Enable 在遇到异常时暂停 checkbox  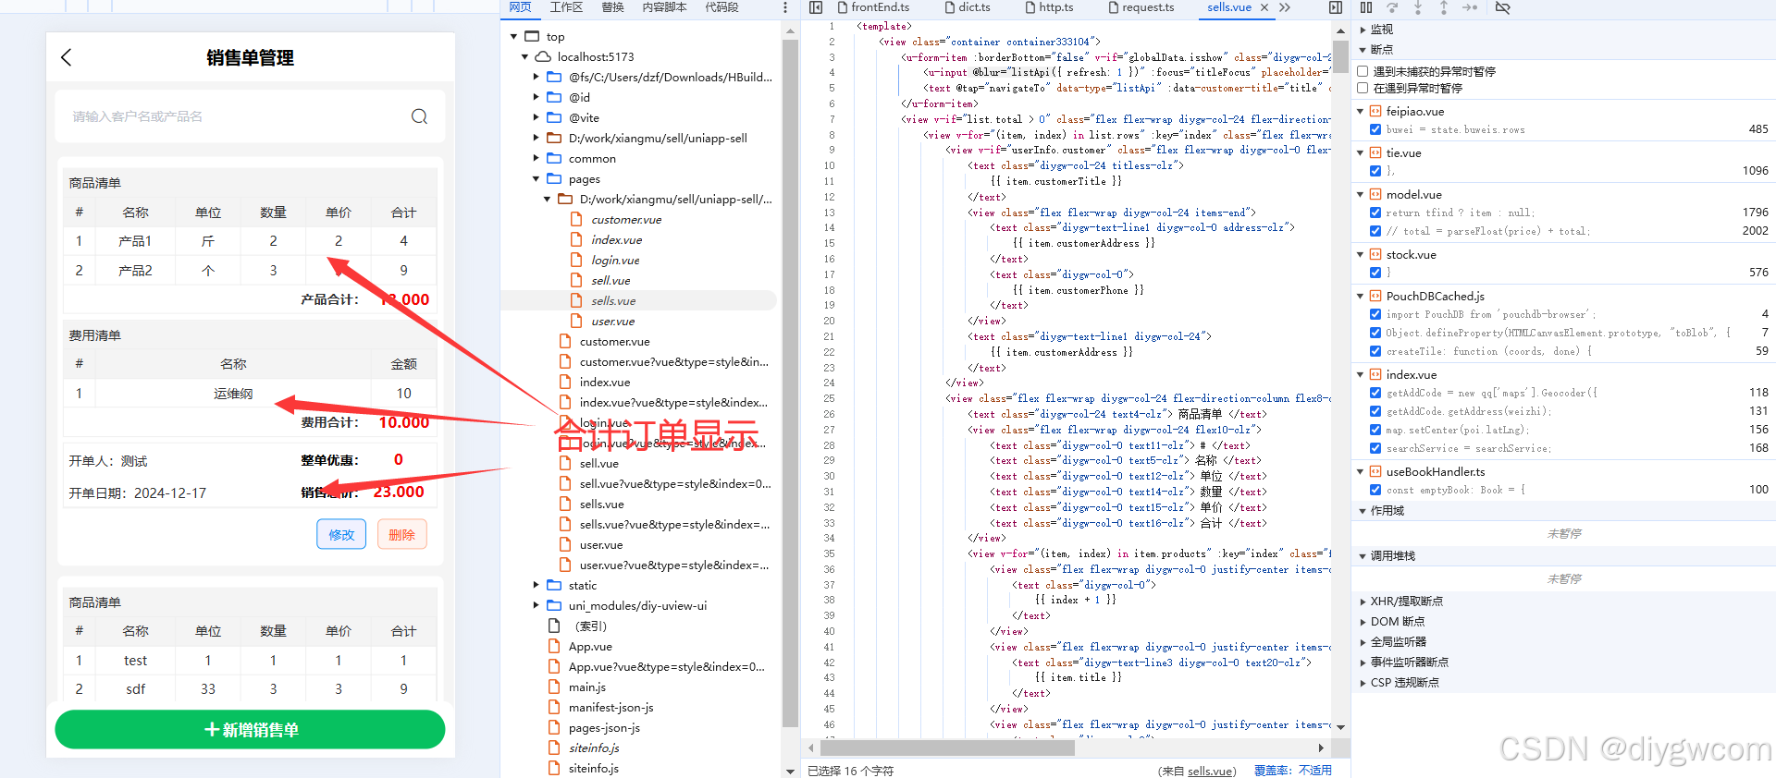1363,89
